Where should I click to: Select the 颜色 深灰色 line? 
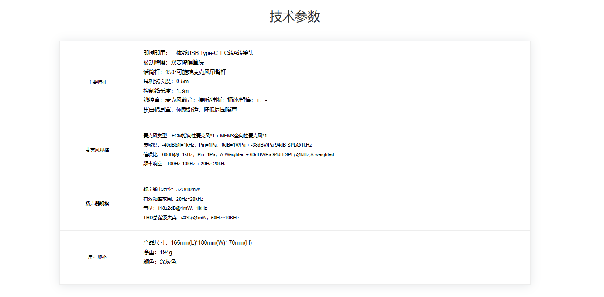[160, 262]
